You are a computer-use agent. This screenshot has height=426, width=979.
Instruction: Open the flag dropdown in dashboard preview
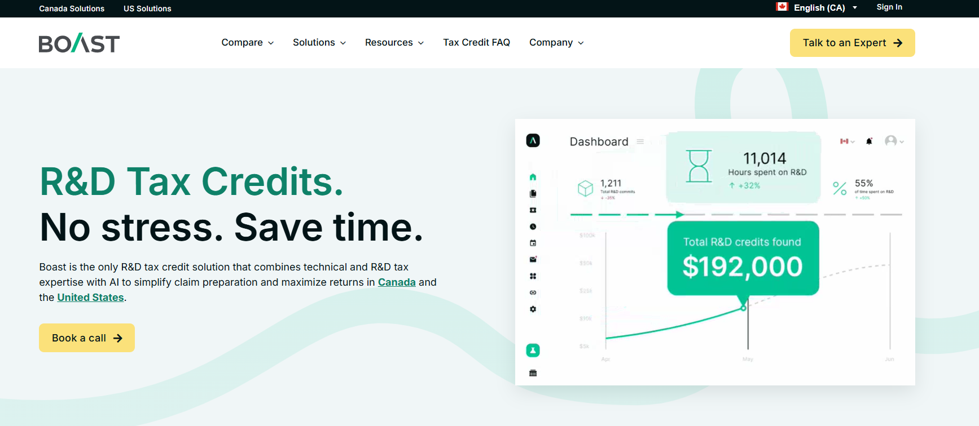[x=847, y=141]
